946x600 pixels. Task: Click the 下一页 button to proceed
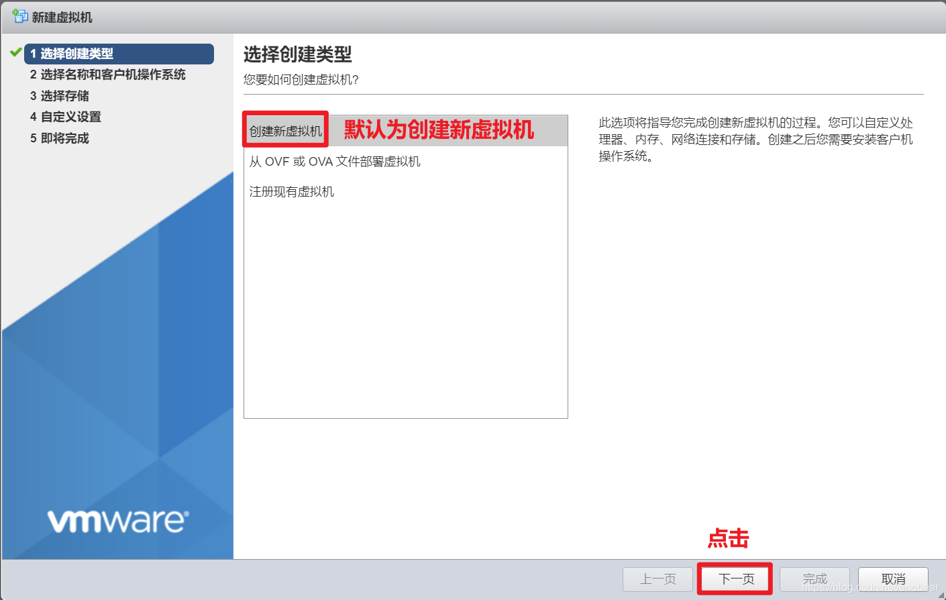735,579
